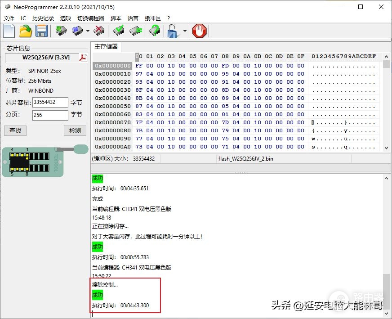The width and height of the screenshot is (392, 319).
Task: Click the new file toolbar icon
Action: point(9,31)
